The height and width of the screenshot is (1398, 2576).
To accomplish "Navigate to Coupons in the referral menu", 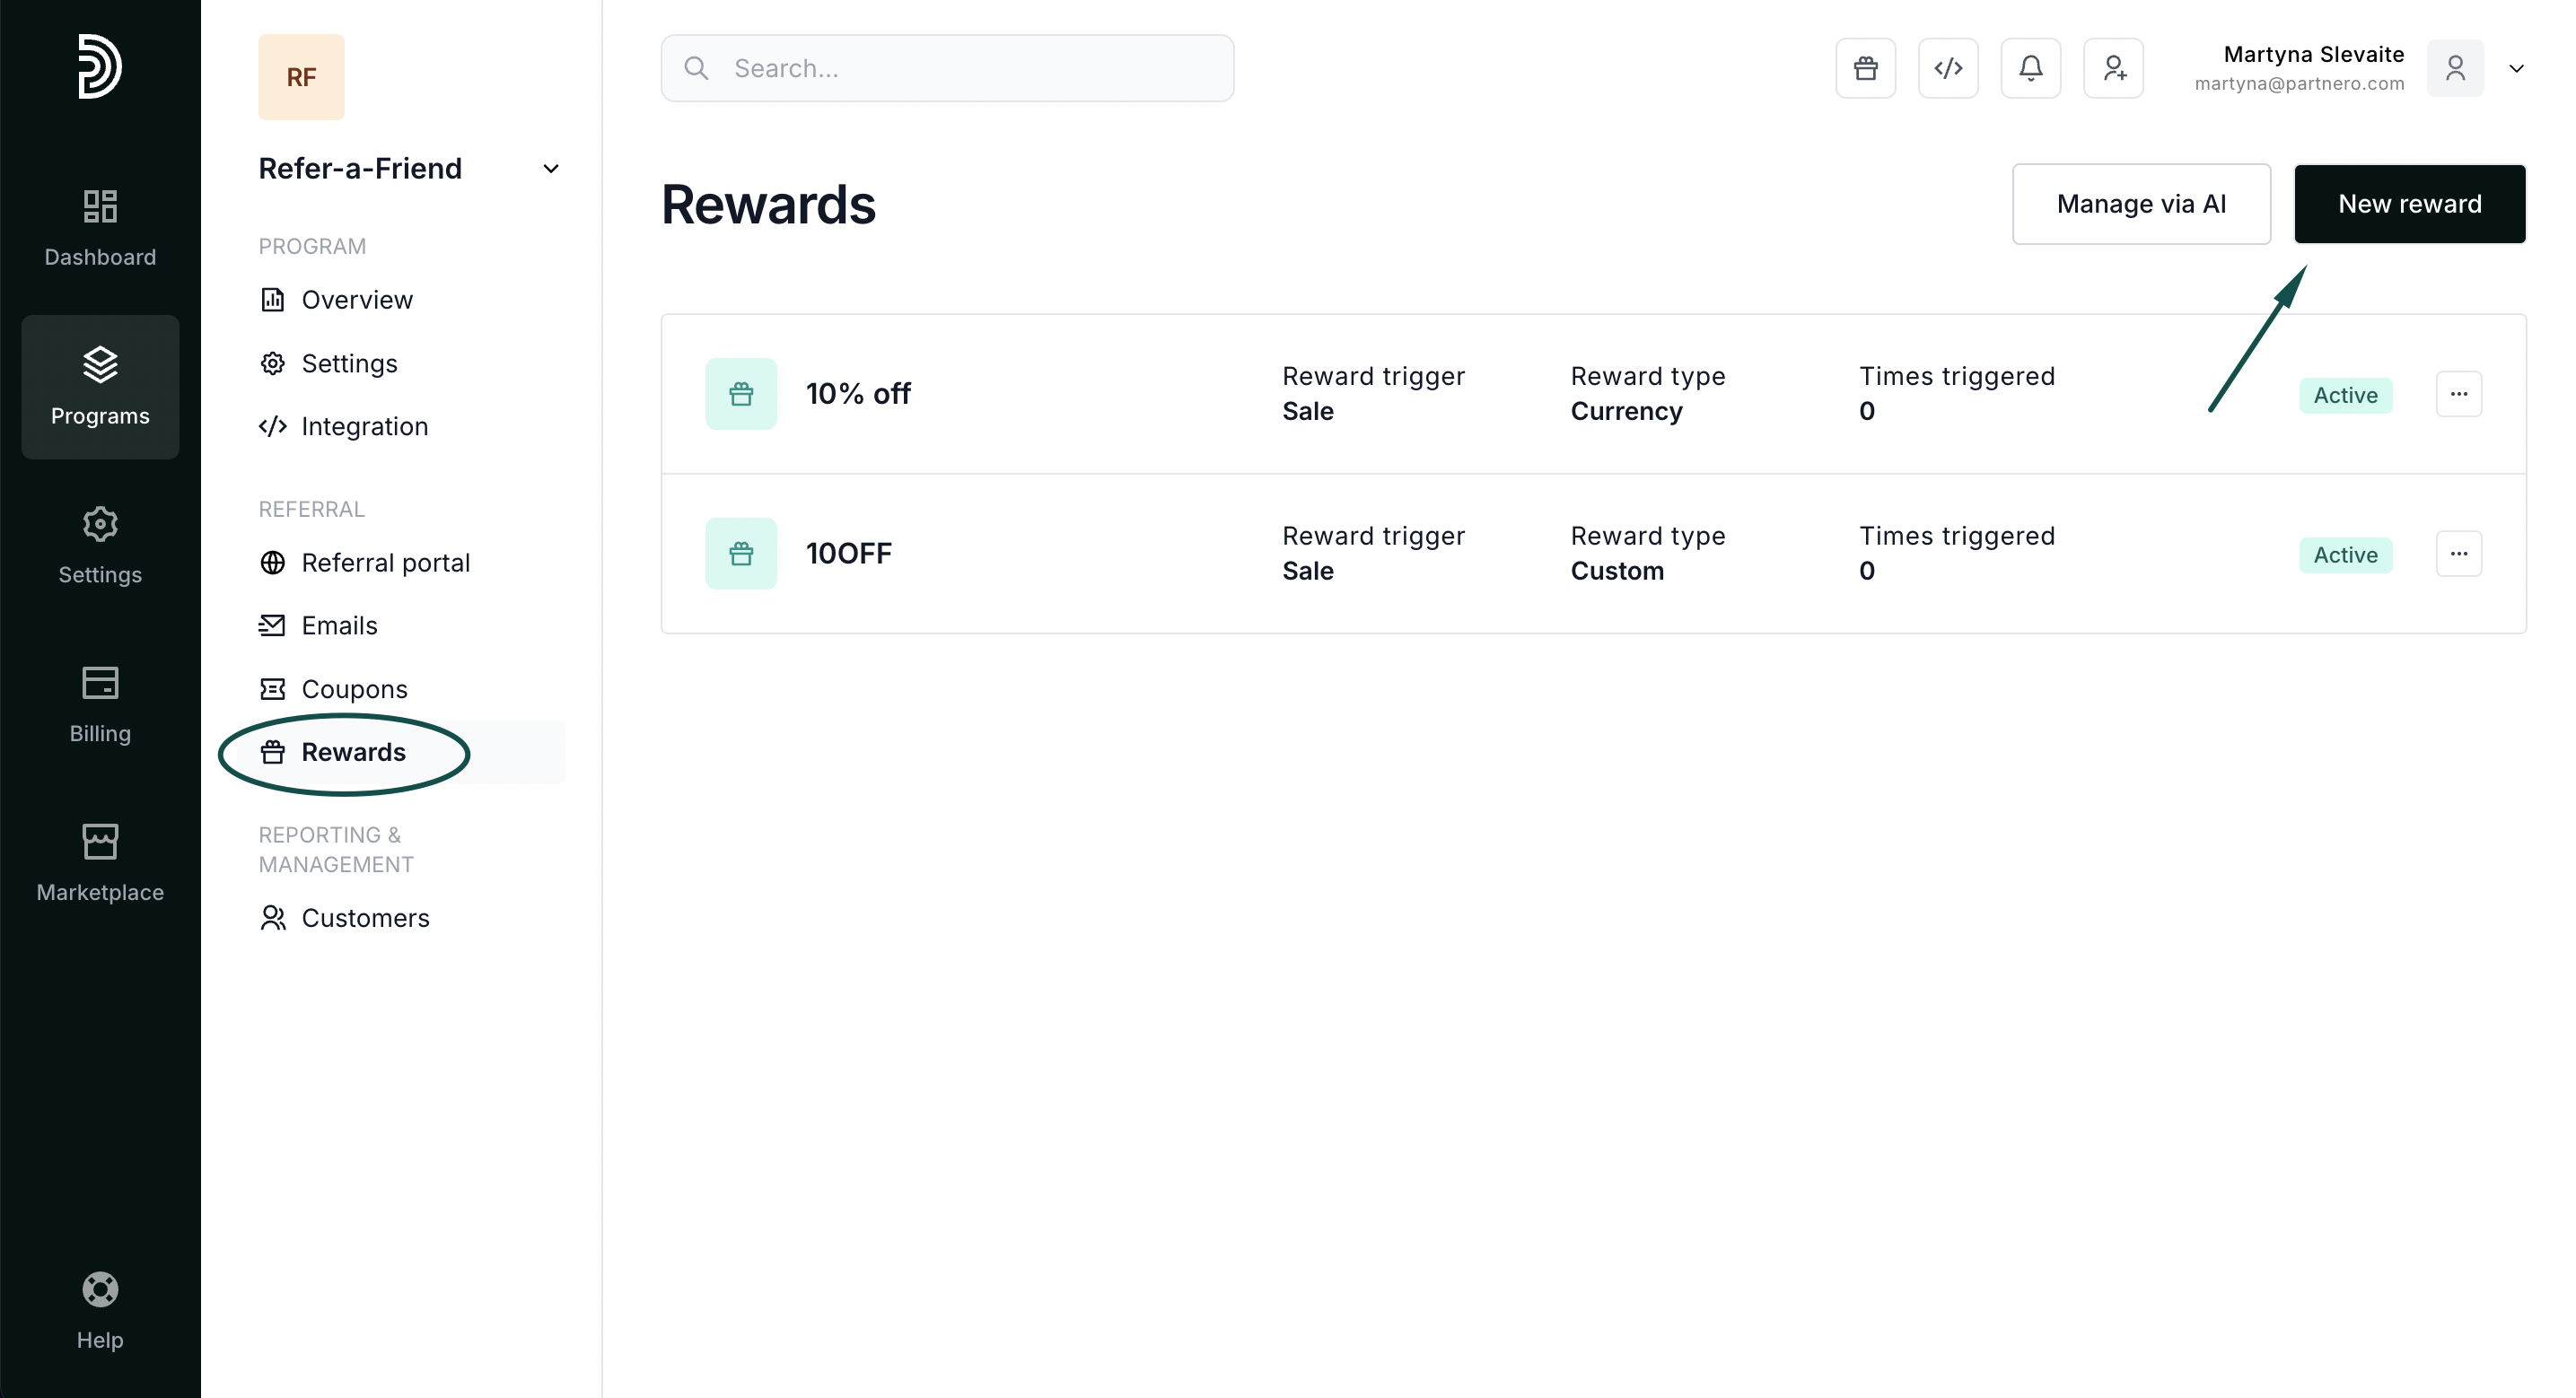I will 354,689.
